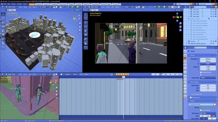Select the Add Cube tool in top-left viewport
Screen dimensions: 218x122
3,47
